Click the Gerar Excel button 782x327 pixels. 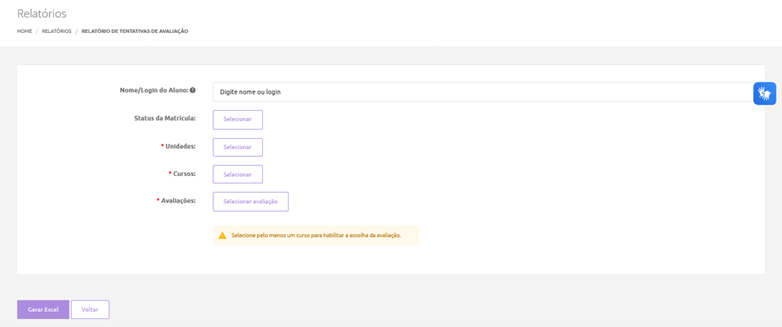pyautogui.click(x=43, y=310)
